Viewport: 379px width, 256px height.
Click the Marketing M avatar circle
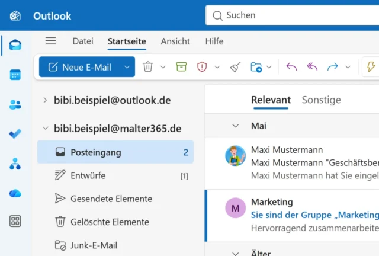(236, 208)
